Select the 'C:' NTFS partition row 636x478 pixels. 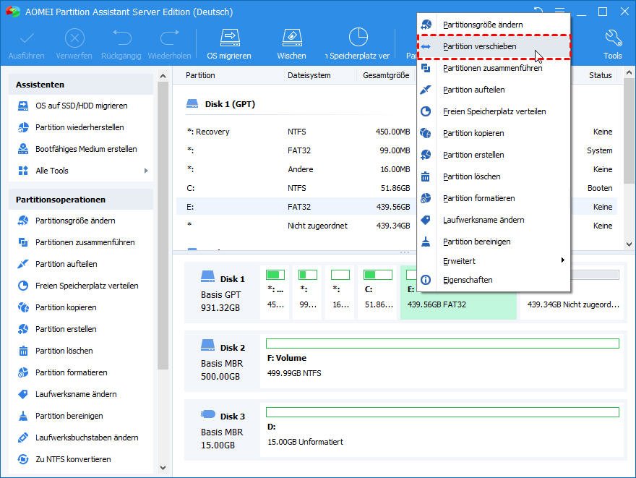pyautogui.click(x=298, y=188)
